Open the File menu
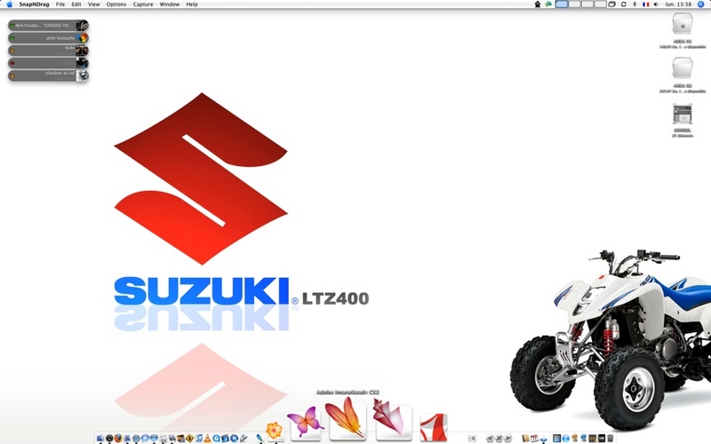Image resolution: width=711 pixels, height=444 pixels. [60, 4]
